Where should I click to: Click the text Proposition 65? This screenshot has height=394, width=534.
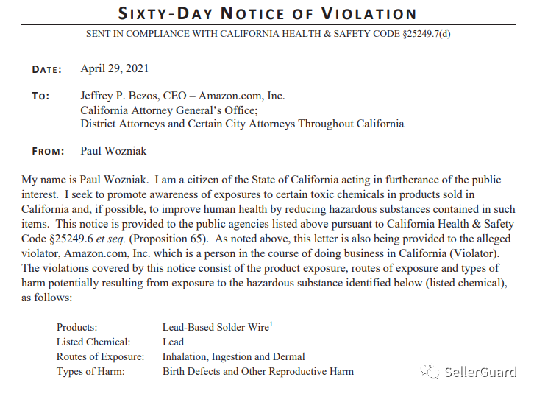(x=168, y=239)
